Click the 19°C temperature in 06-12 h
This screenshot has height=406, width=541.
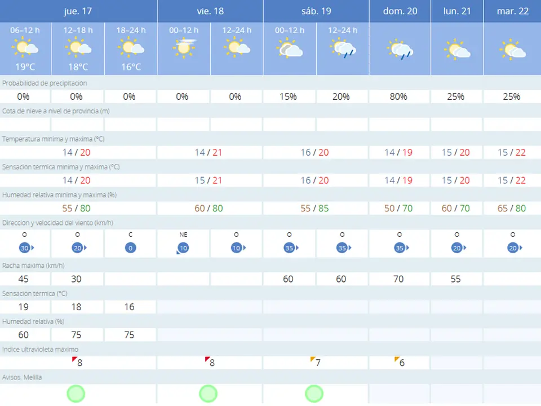[25, 67]
